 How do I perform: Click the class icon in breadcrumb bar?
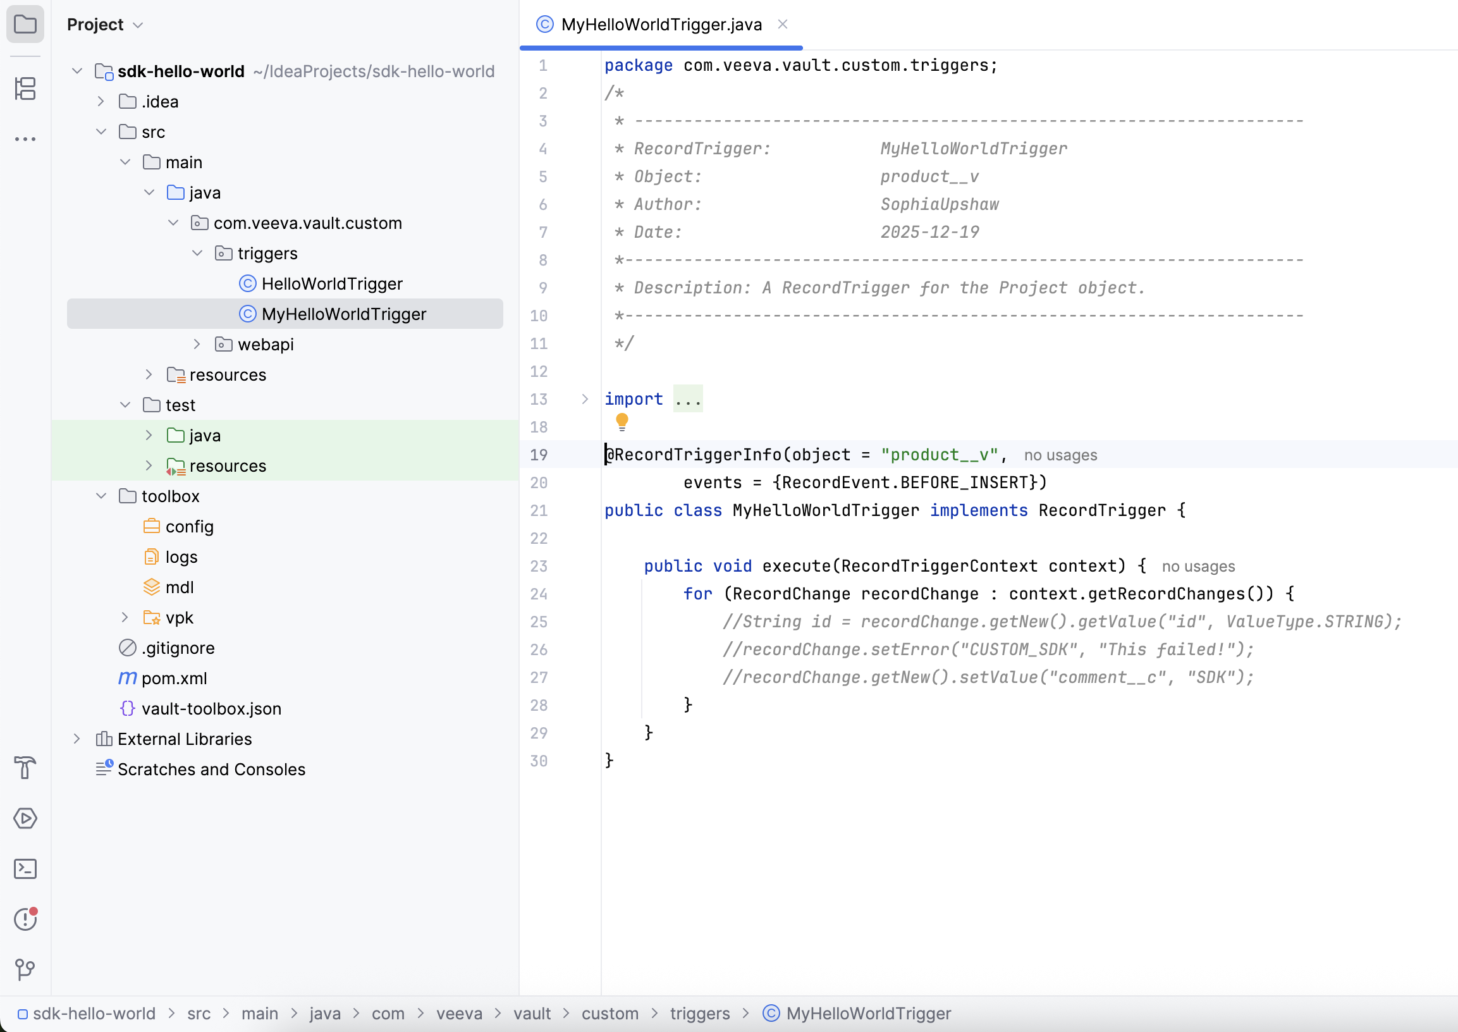[771, 1014]
